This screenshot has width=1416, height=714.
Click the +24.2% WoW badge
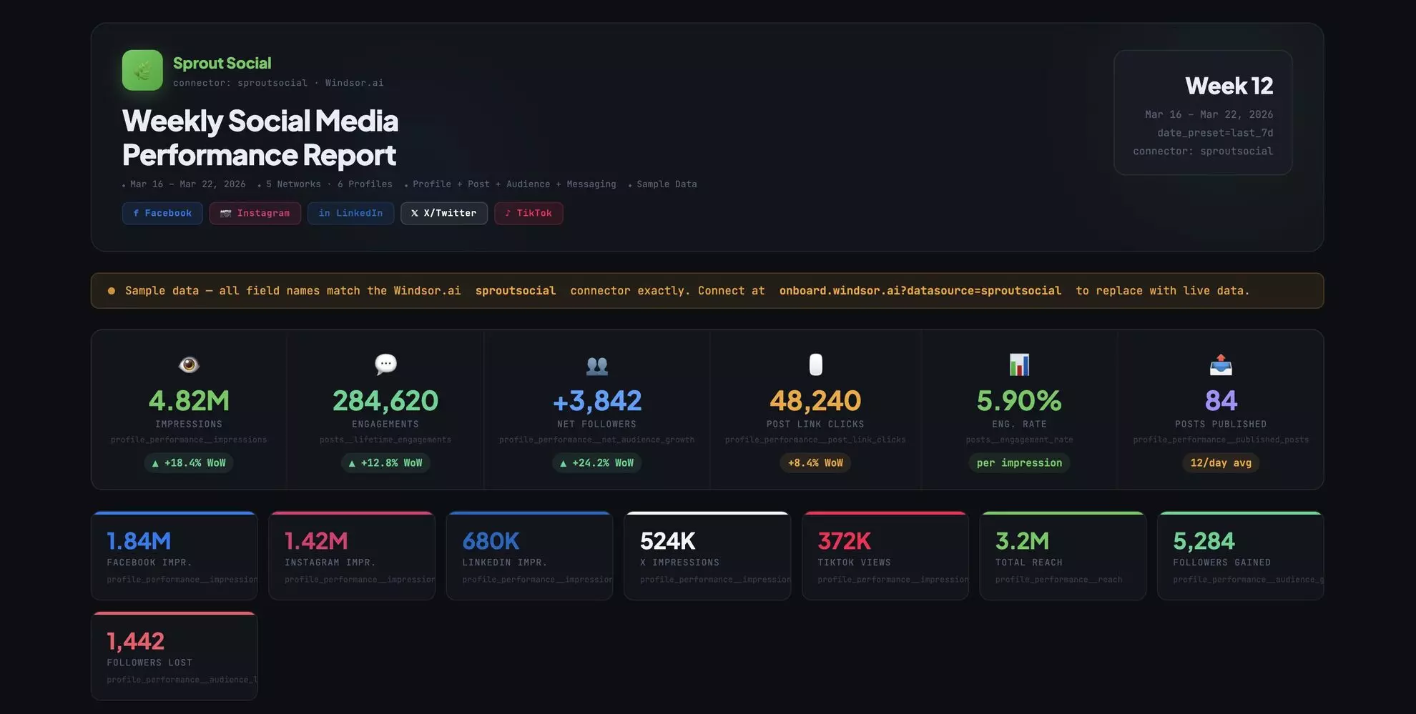(x=597, y=462)
